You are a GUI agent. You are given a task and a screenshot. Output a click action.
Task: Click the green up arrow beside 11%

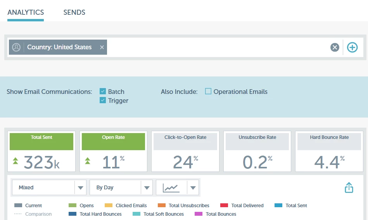[88, 161]
